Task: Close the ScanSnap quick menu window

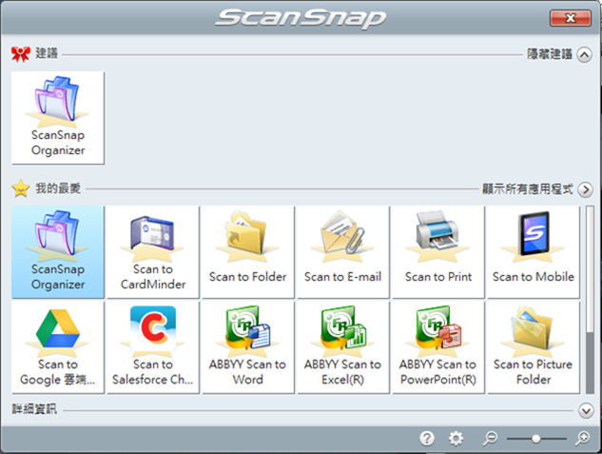Action: coord(570,18)
